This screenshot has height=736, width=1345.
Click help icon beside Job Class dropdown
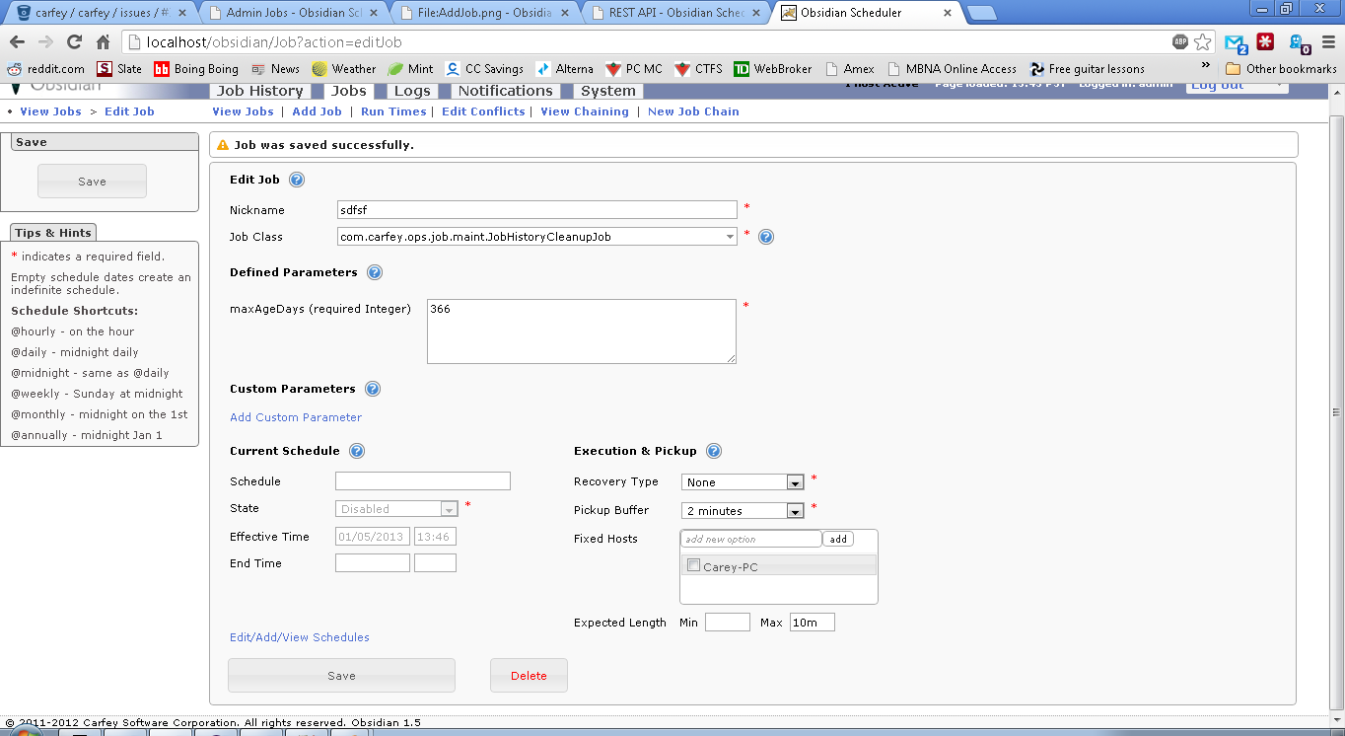click(766, 237)
